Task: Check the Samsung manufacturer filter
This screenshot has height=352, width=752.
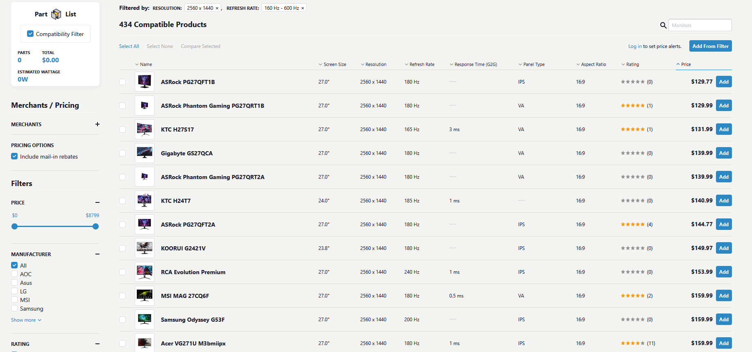Action: pos(14,309)
